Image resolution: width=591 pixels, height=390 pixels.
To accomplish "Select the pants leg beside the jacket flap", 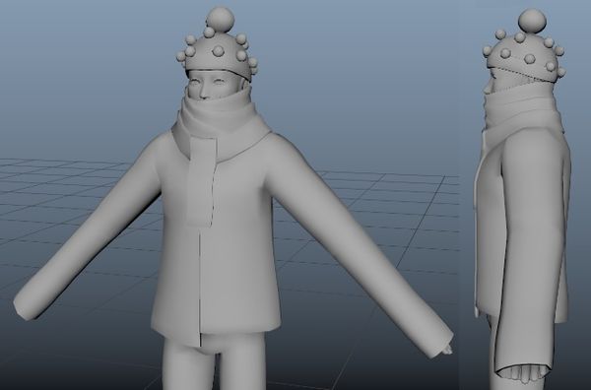I will tap(241, 361).
